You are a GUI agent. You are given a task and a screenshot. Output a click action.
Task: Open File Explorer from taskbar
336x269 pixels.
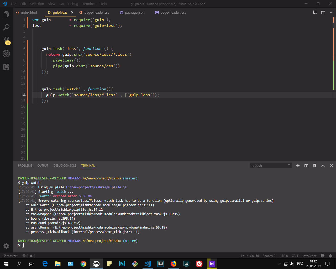(x=58, y=263)
